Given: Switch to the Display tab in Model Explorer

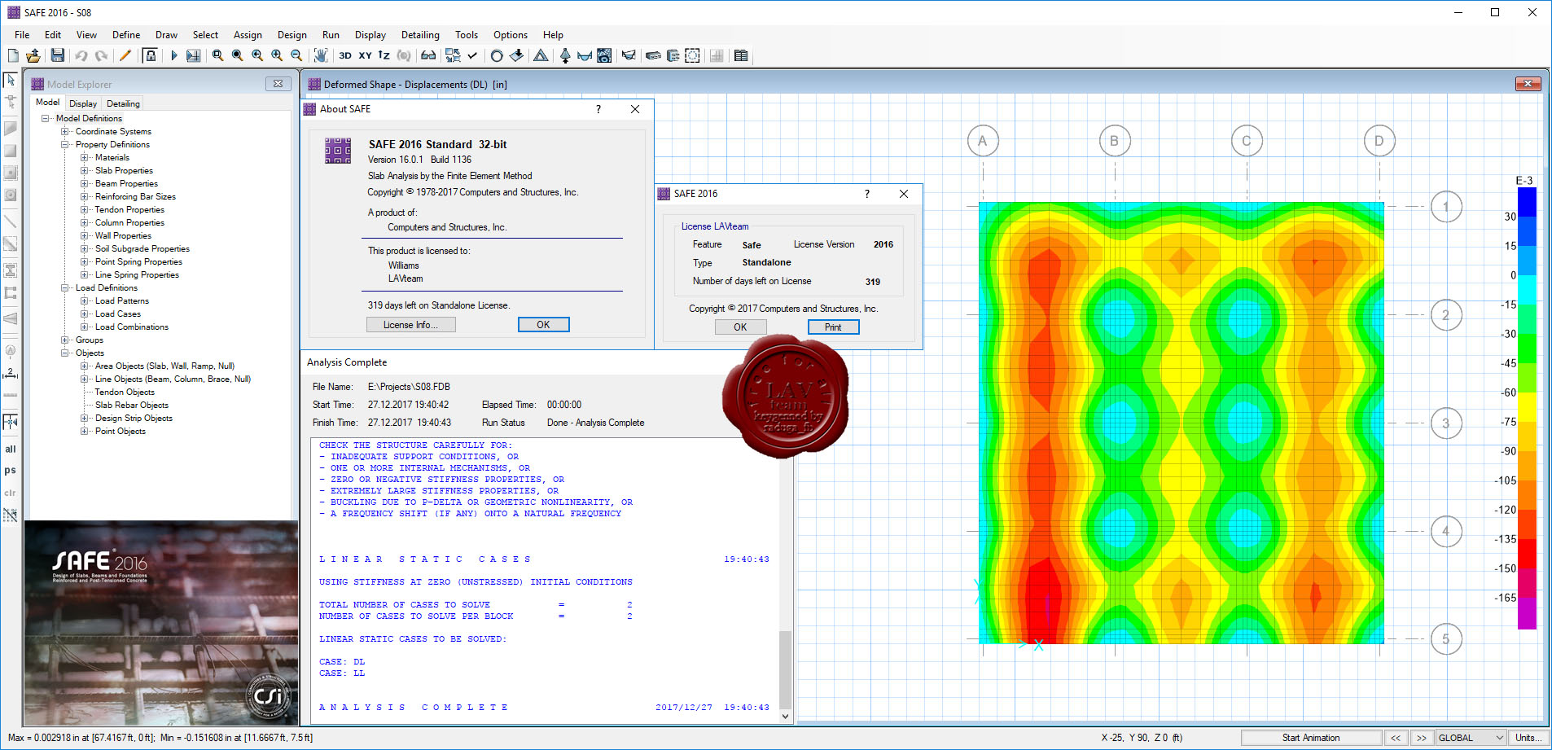Looking at the screenshot, I should [83, 103].
